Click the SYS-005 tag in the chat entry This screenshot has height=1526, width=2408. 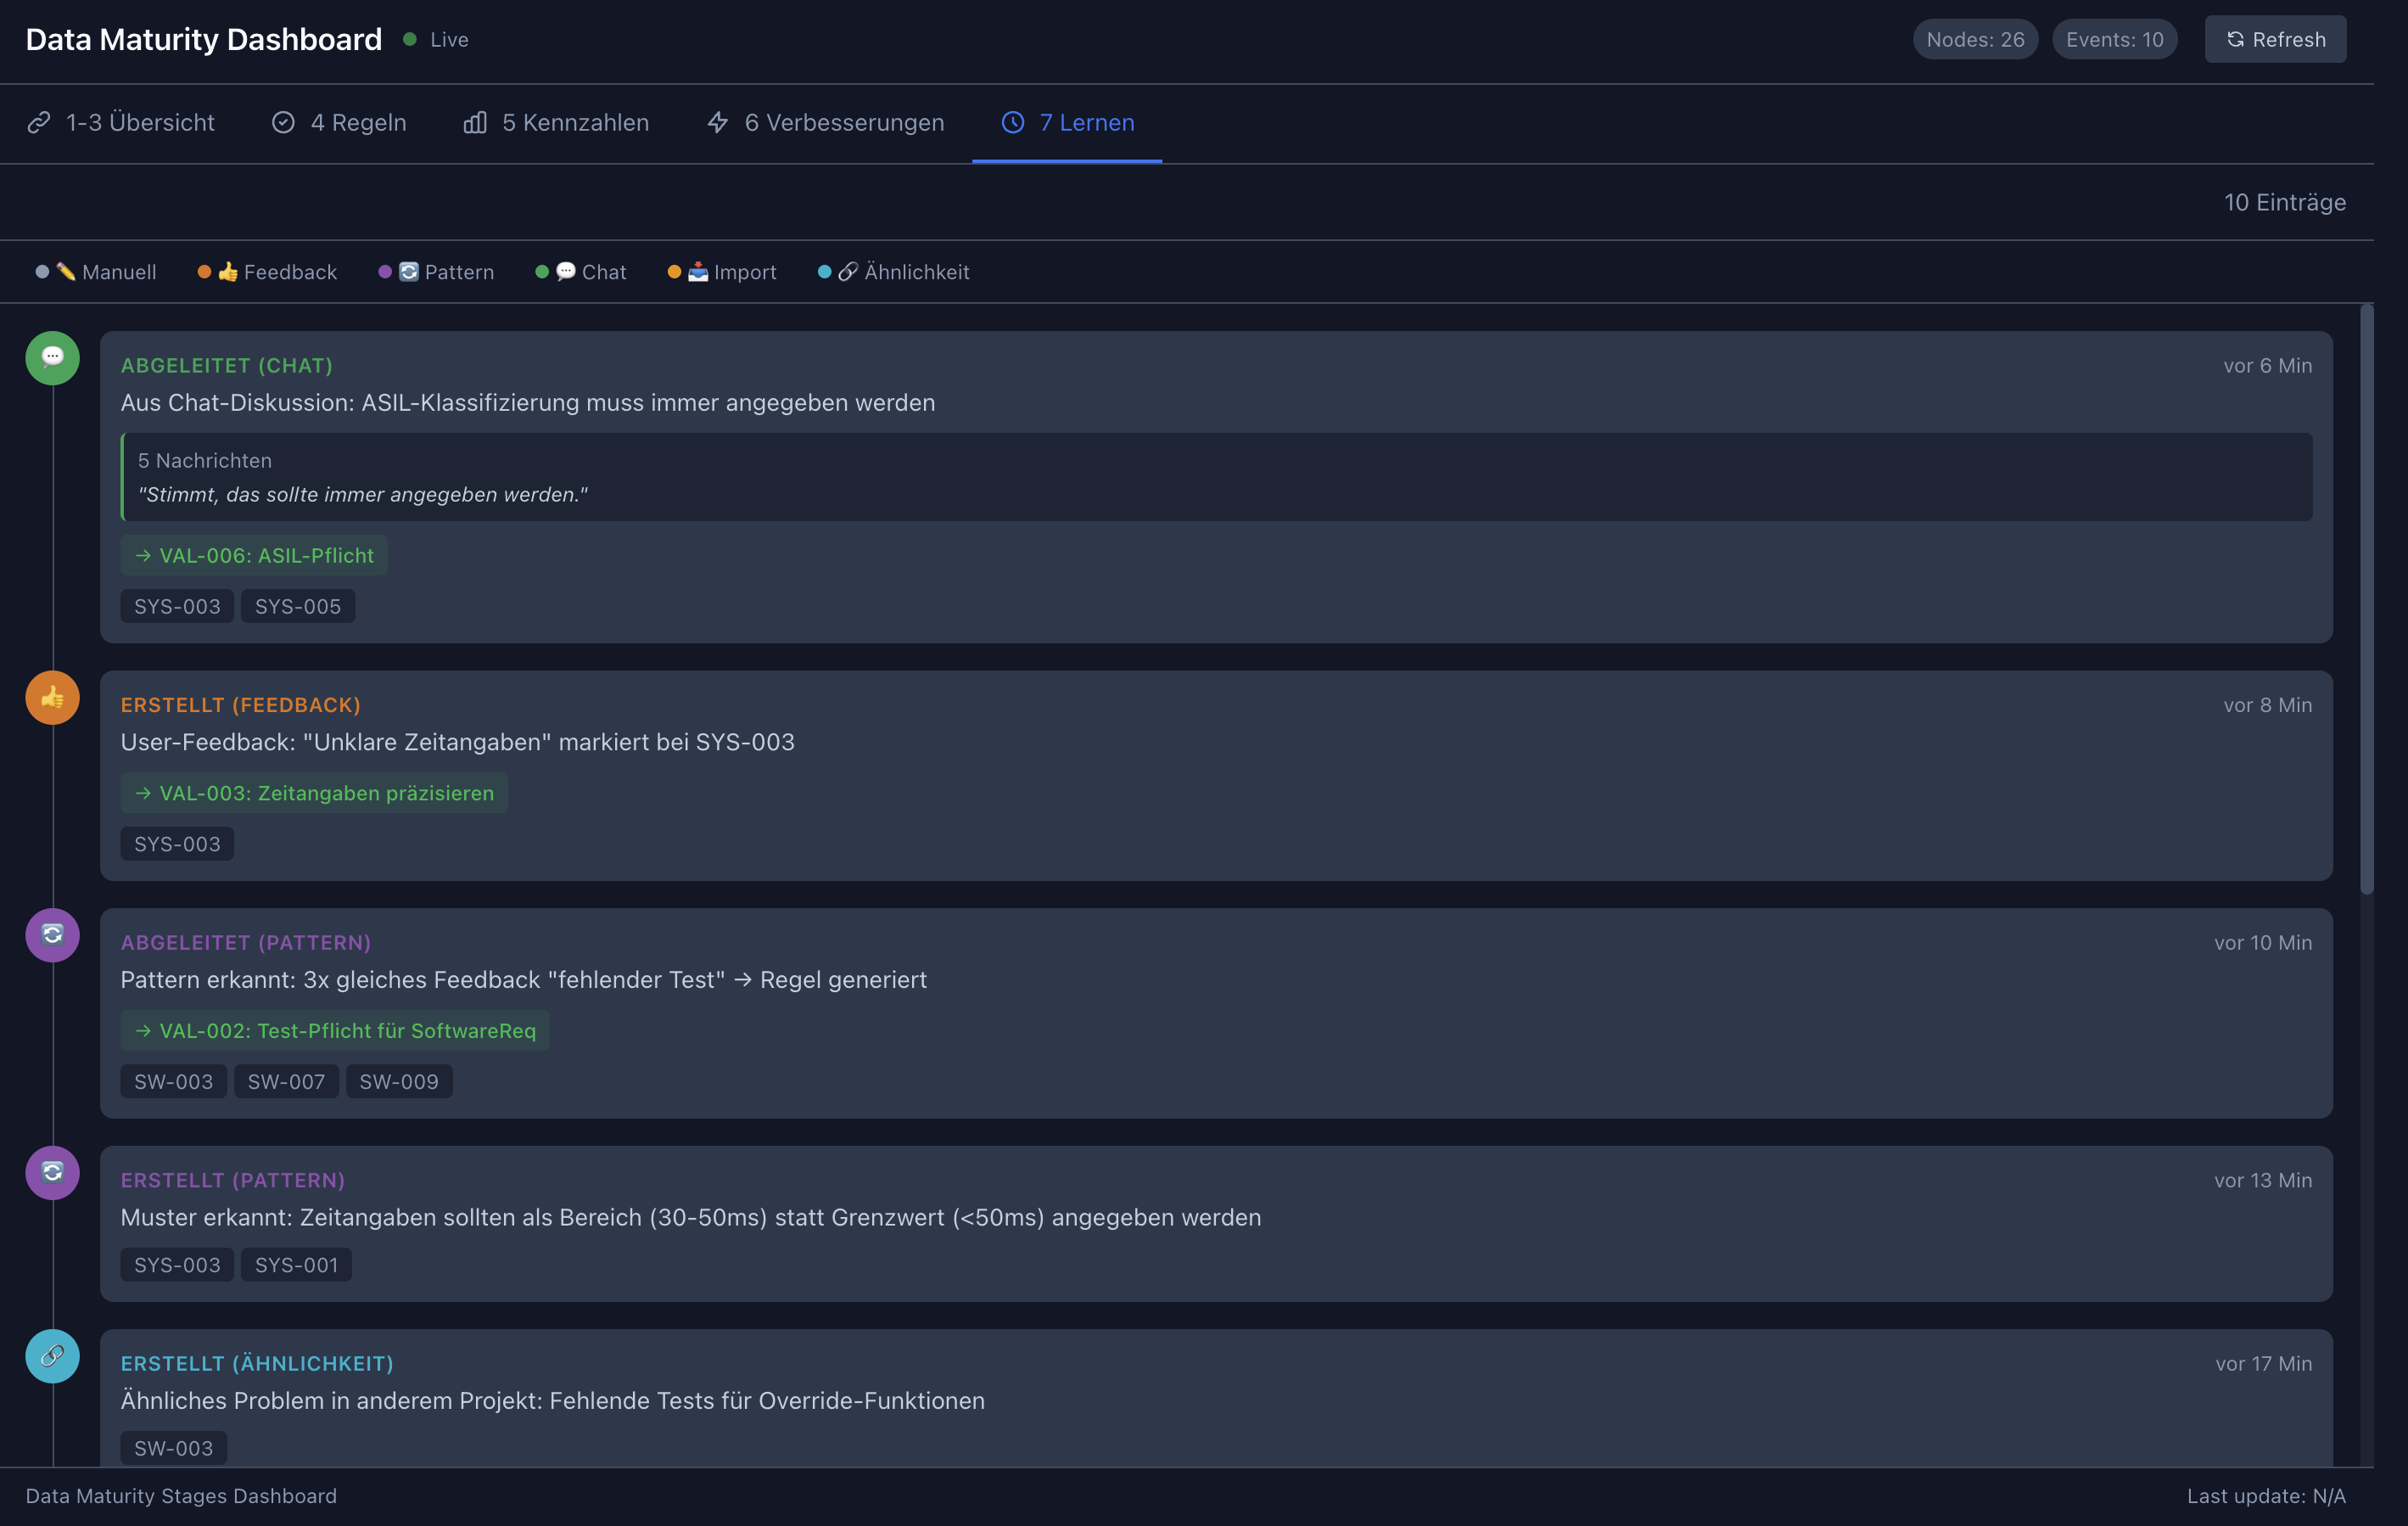[x=297, y=606]
